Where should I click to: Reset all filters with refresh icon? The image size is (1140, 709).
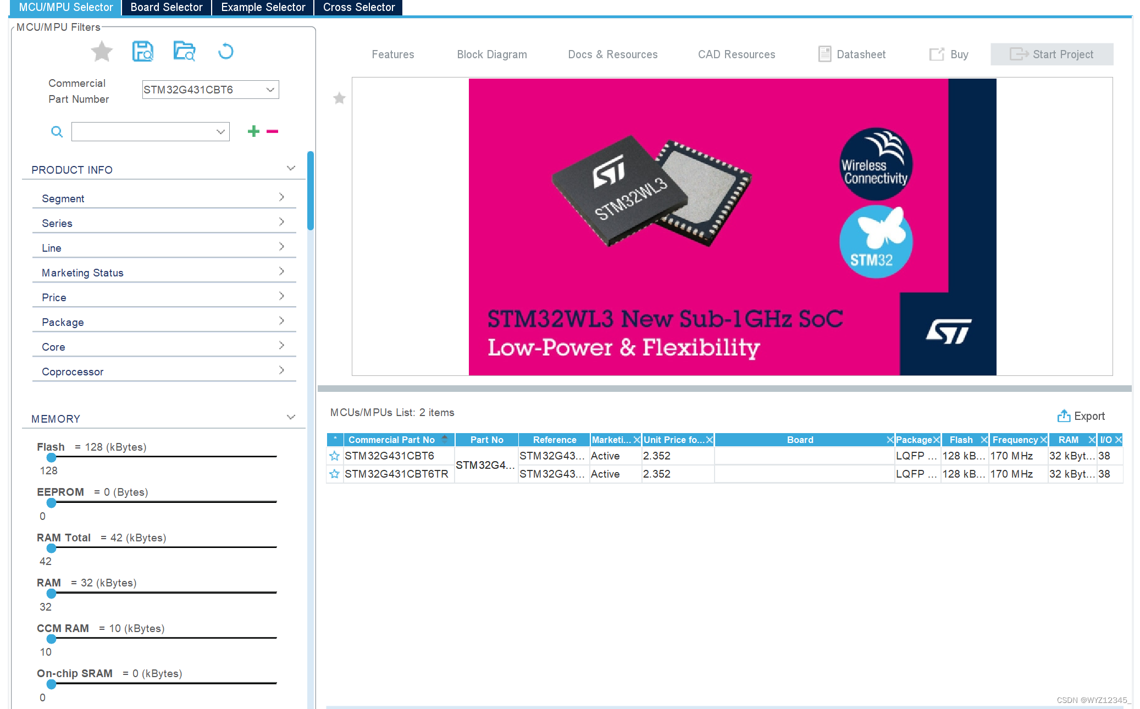[225, 52]
